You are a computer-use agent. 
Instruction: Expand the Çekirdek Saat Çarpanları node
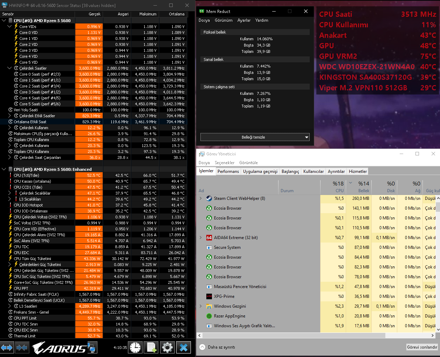tap(9, 157)
